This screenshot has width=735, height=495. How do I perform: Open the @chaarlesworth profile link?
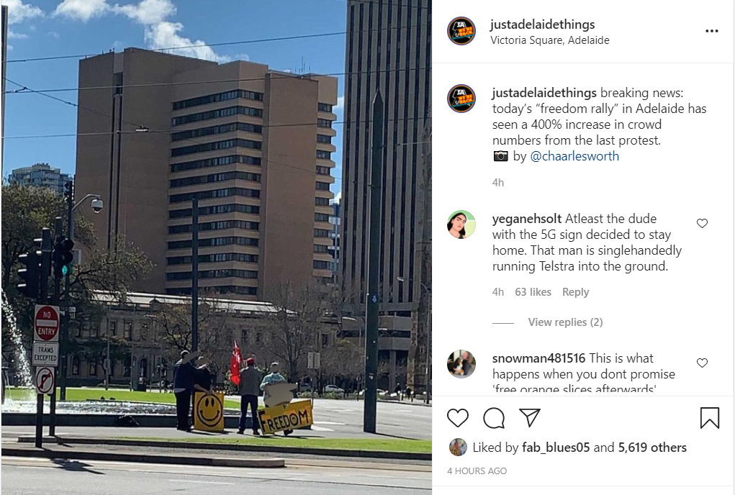[574, 156]
